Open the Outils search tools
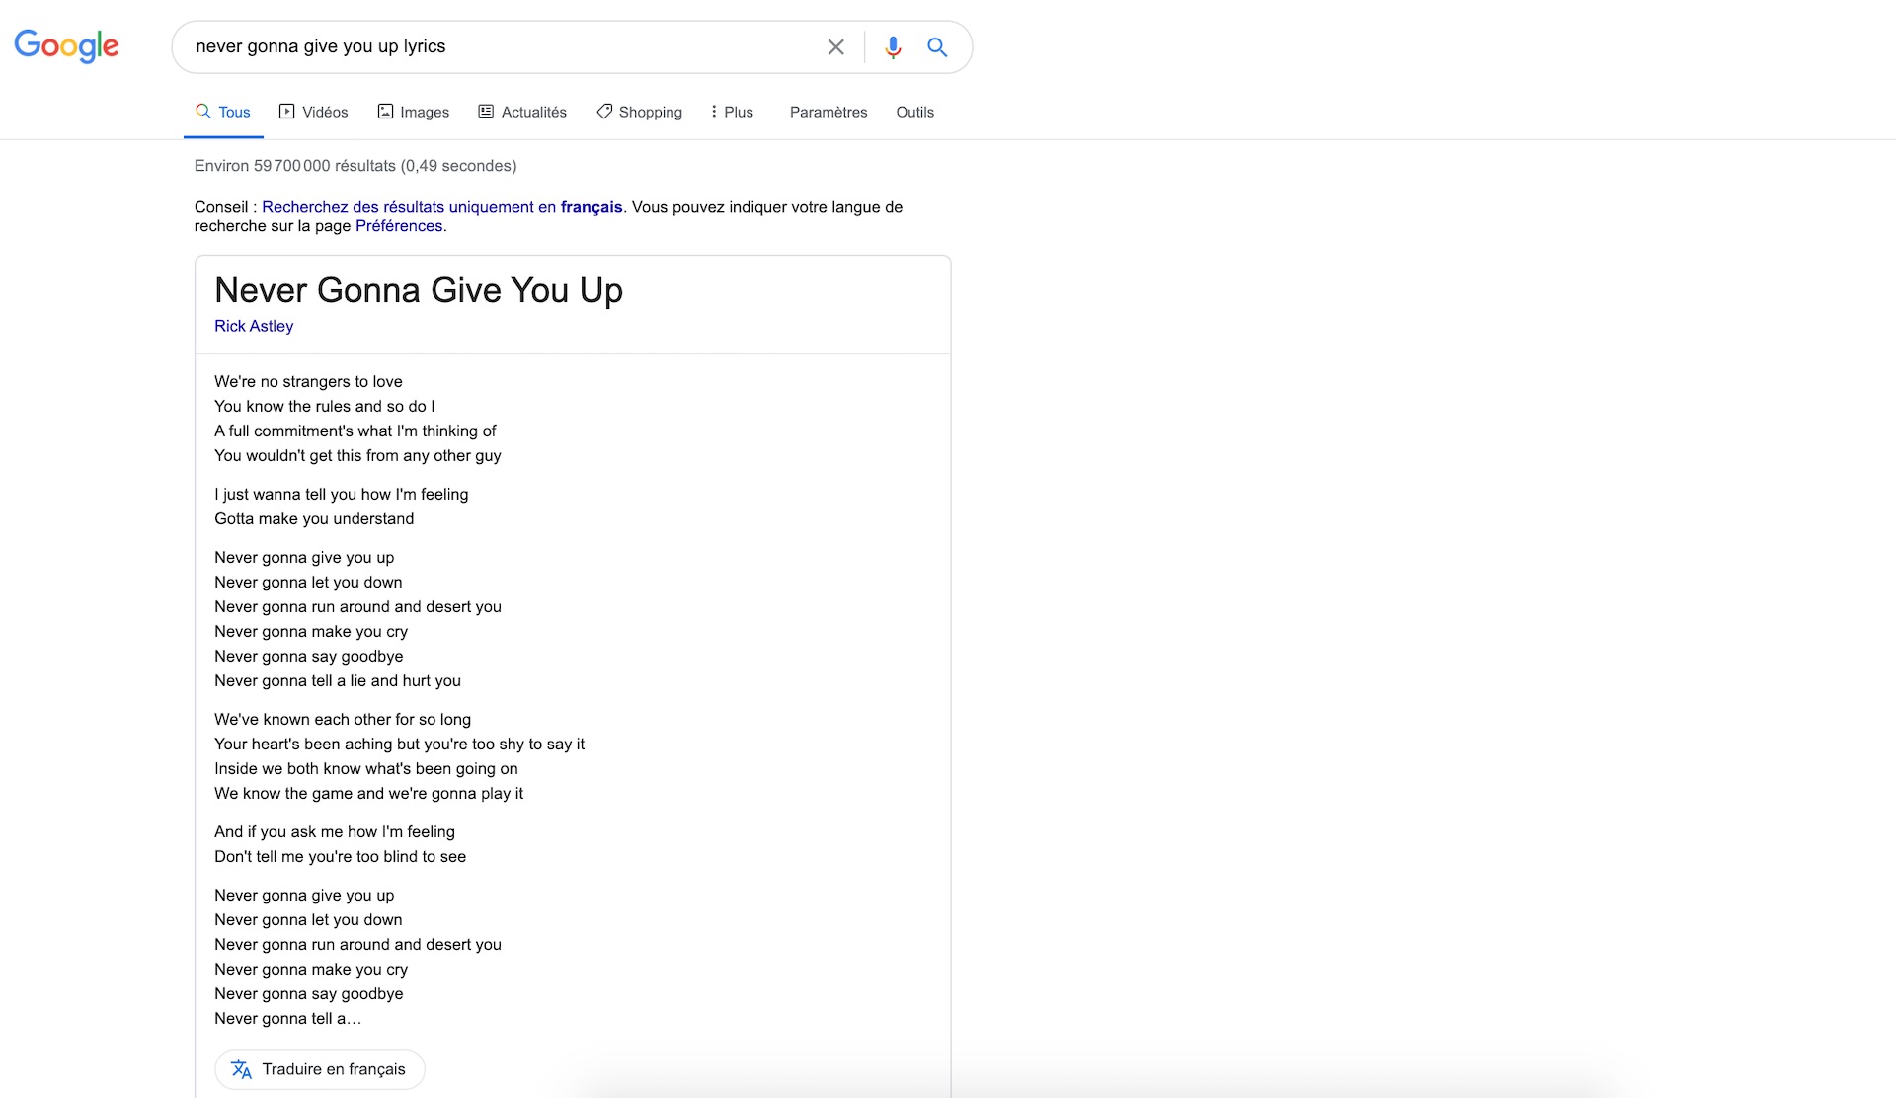This screenshot has width=1896, height=1098. pos(914,112)
